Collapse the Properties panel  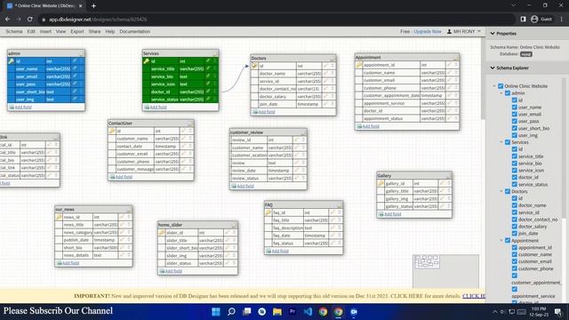[x=493, y=34]
